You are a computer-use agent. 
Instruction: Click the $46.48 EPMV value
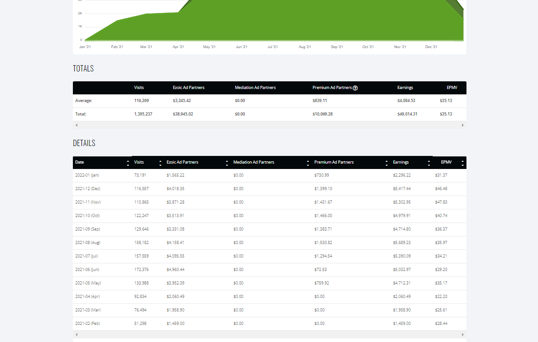pos(441,189)
